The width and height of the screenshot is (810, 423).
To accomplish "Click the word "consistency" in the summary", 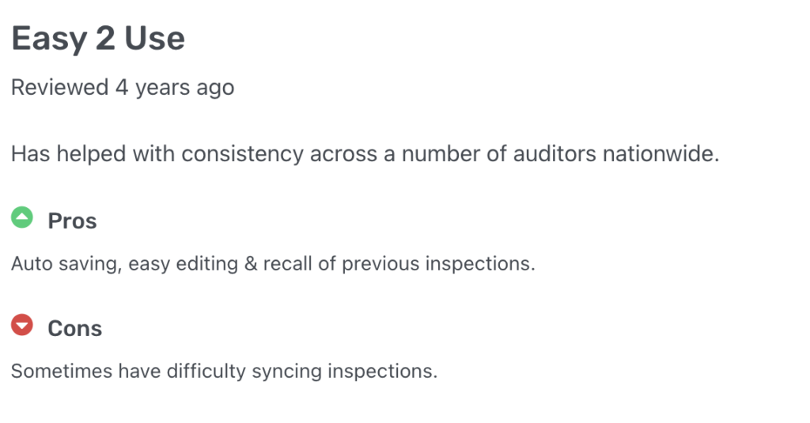I will click(x=242, y=154).
